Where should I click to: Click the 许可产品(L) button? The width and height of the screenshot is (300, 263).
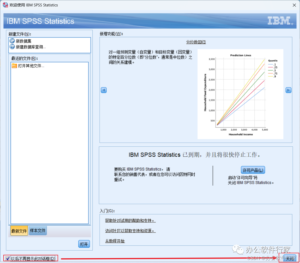(253, 170)
